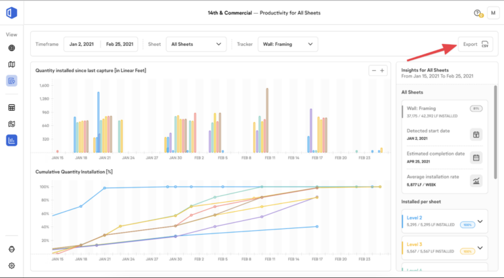Click the app logo in top-left corner
Image resolution: width=504 pixels, height=278 pixels.
click(x=12, y=13)
